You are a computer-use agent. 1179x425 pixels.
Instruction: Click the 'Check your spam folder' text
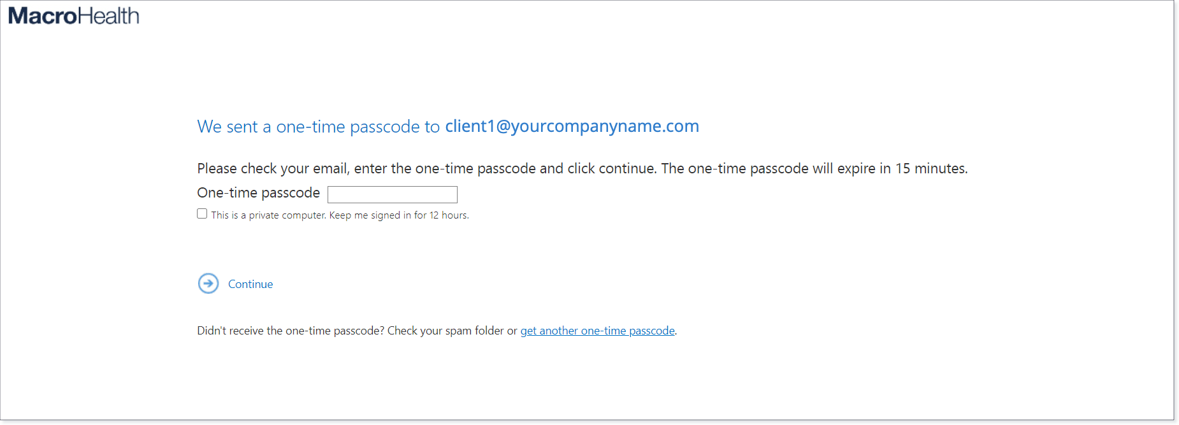click(x=445, y=331)
